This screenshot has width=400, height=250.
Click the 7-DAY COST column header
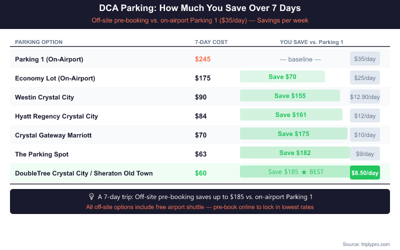click(x=211, y=42)
